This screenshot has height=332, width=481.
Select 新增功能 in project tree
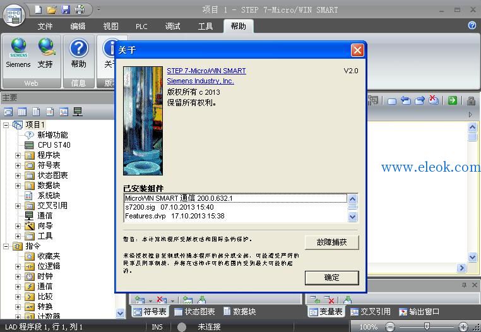click(52, 135)
